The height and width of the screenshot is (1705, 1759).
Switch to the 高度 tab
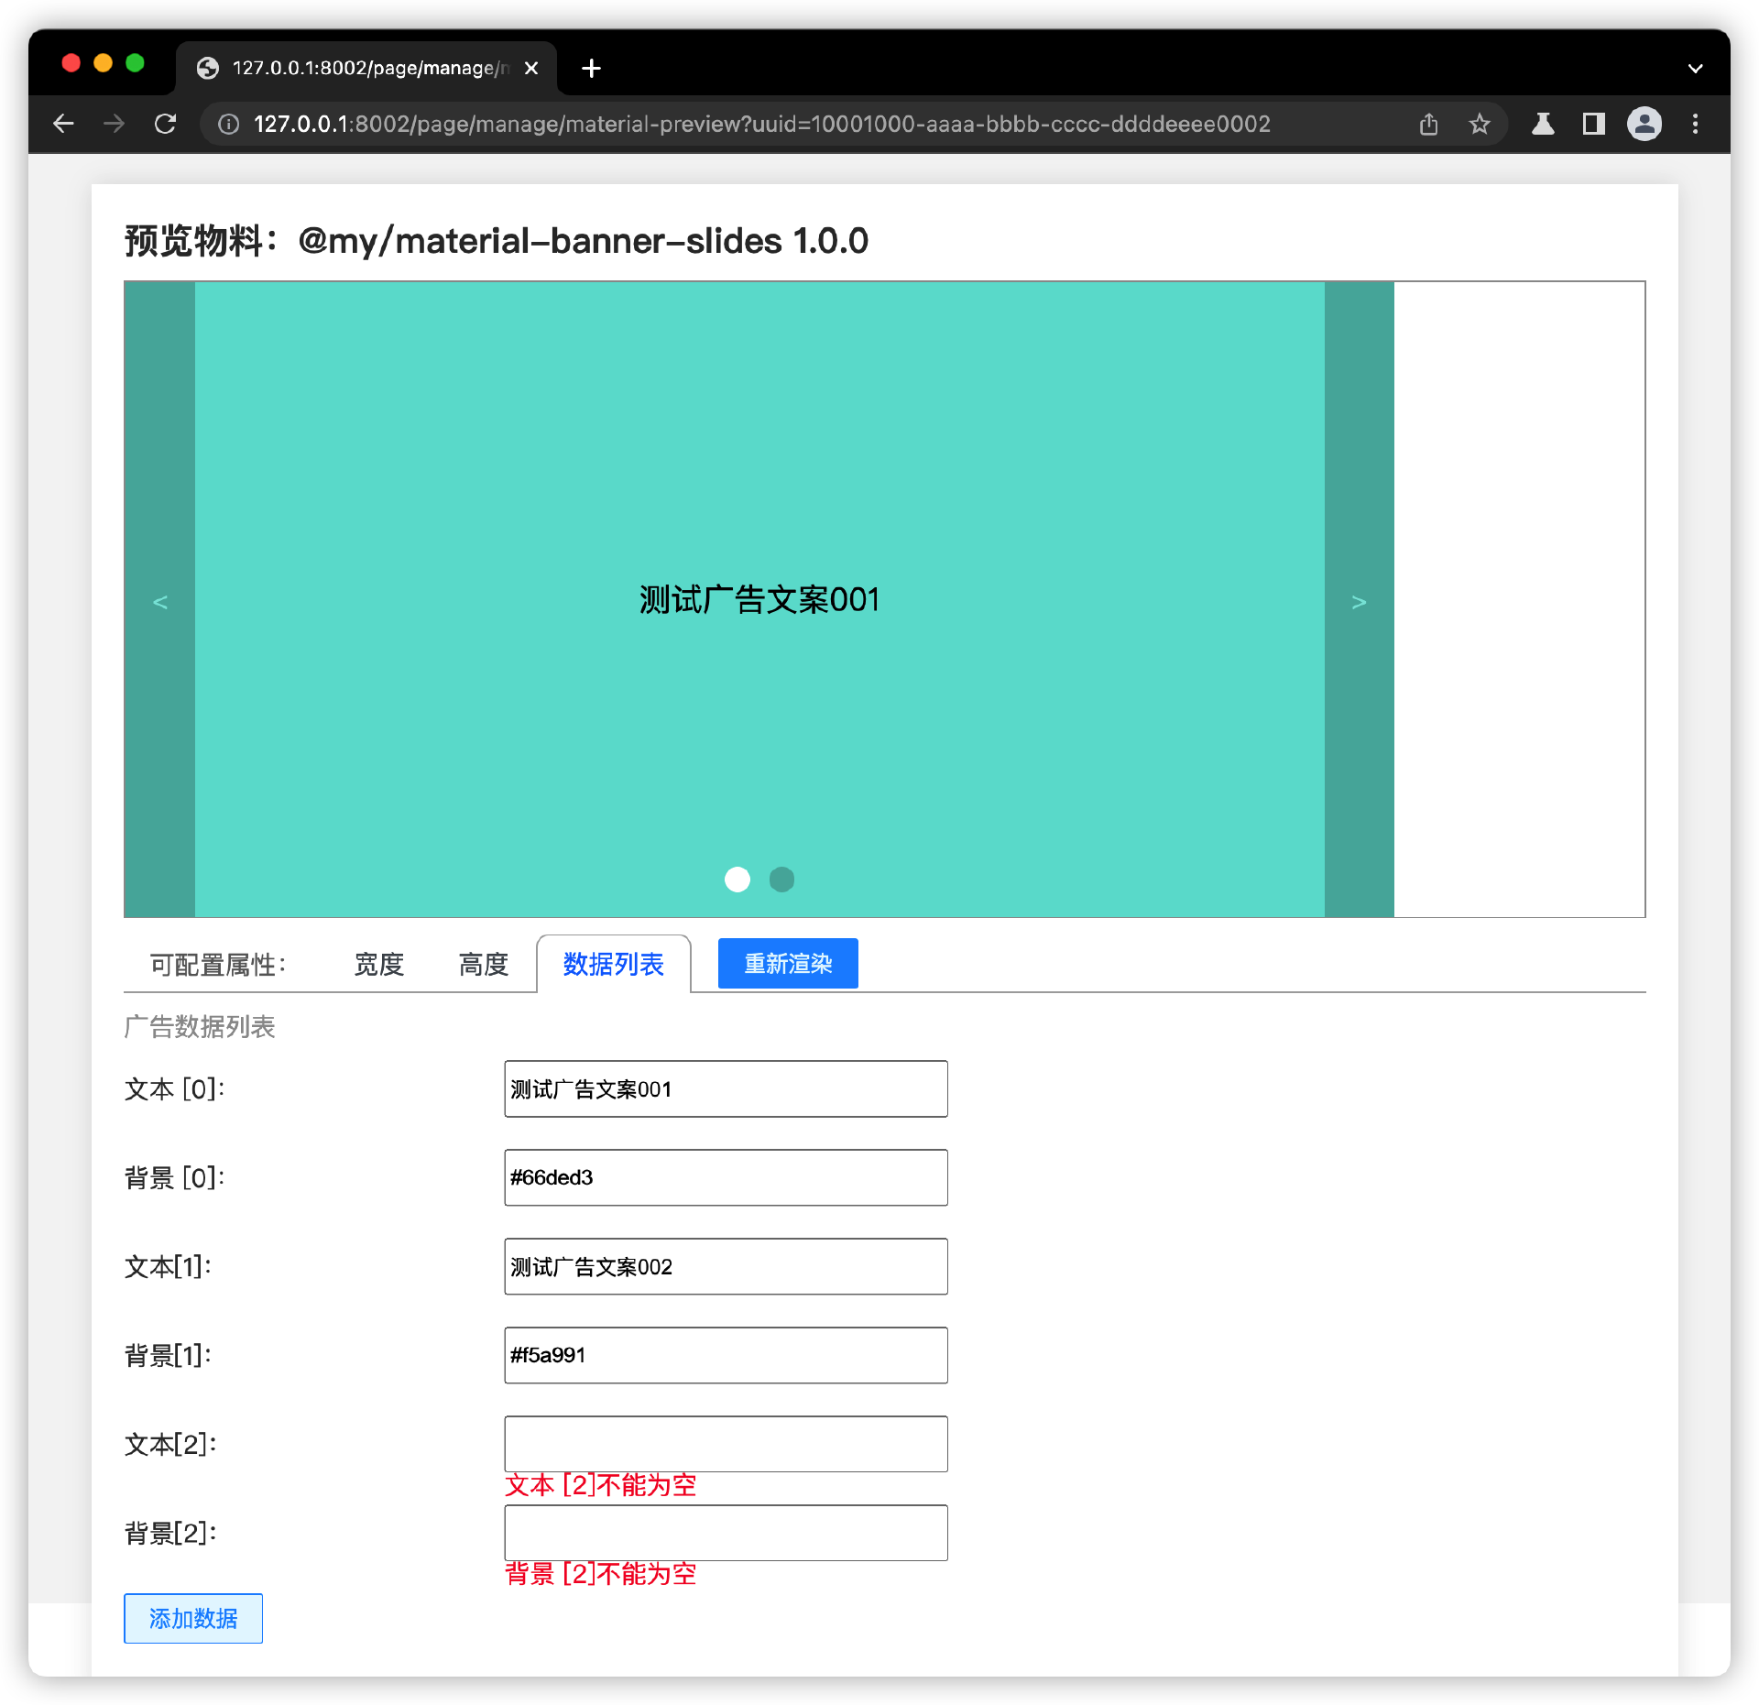pyautogui.click(x=483, y=964)
